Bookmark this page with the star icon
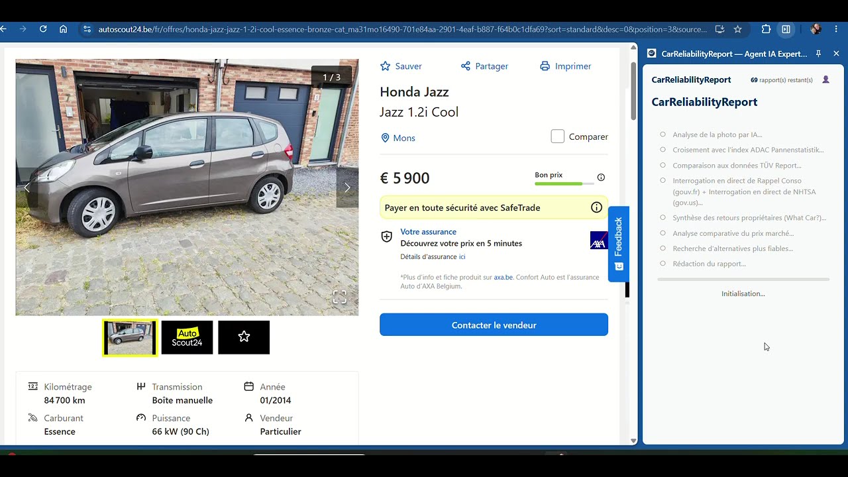Image resolution: width=848 pixels, height=477 pixels. click(x=737, y=29)
